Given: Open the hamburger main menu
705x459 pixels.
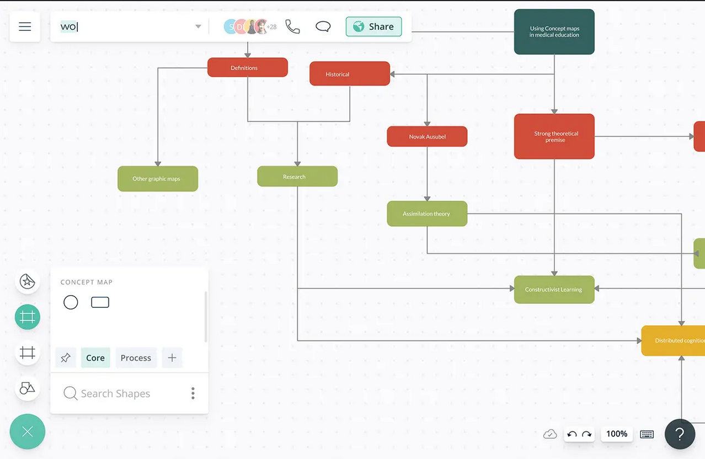Looking at the screenshot, I should (25, 26).
